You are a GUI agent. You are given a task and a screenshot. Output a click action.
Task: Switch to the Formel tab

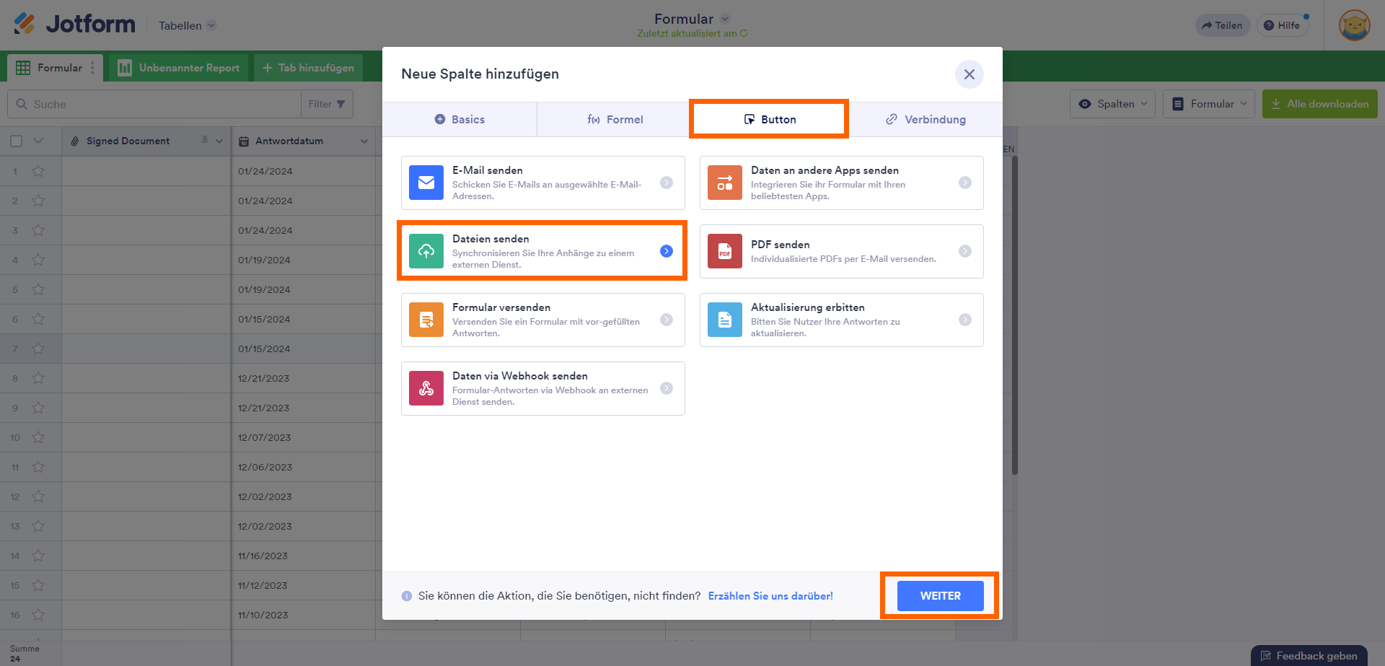coord(615,120)
